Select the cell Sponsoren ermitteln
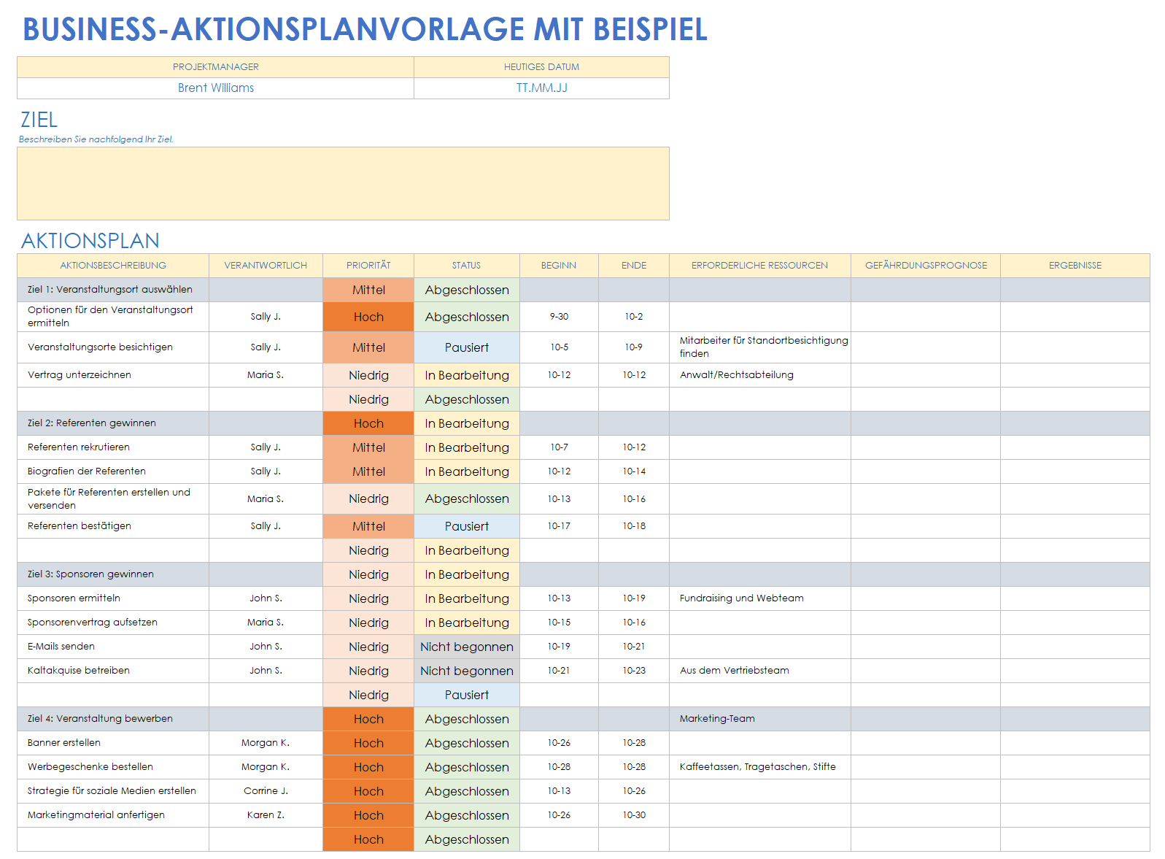Screen dimensions: 1165x859 pyautogui.click(x=113, y=598)
